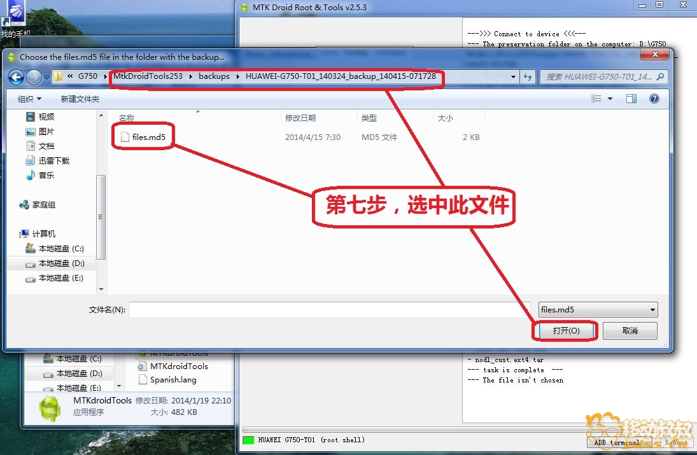Click the magnifier search icon in the dialog
This screenshot has width=697, height=455.
coord(661,77)
